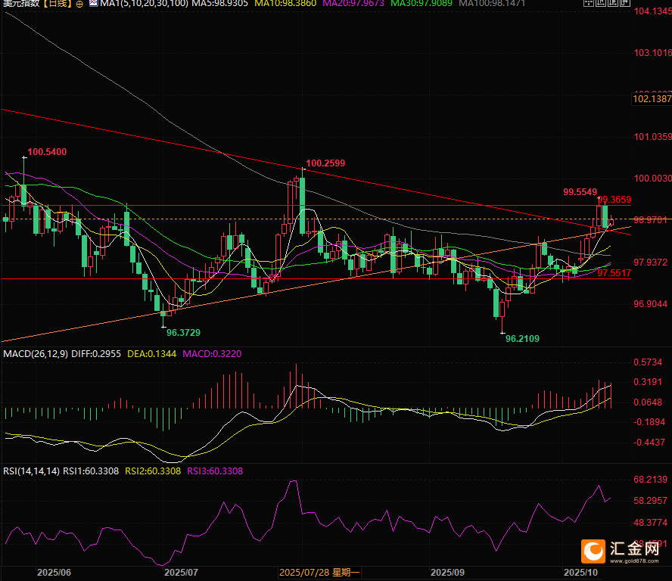
Task: Click the envelope icon before MA1 label
Action: click(93, 5)
